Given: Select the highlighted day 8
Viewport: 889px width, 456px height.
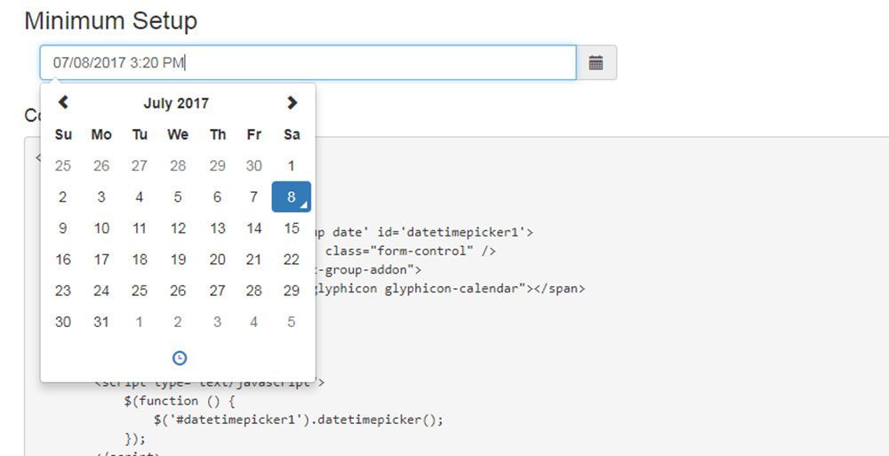Looking at the screenshot, I should point(291,197).
